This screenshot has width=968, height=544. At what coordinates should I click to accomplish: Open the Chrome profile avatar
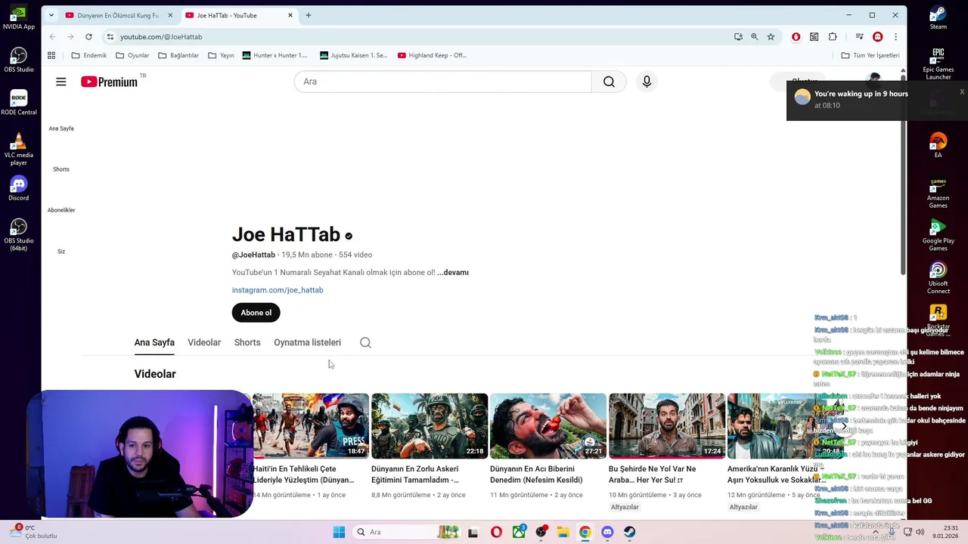877,36
